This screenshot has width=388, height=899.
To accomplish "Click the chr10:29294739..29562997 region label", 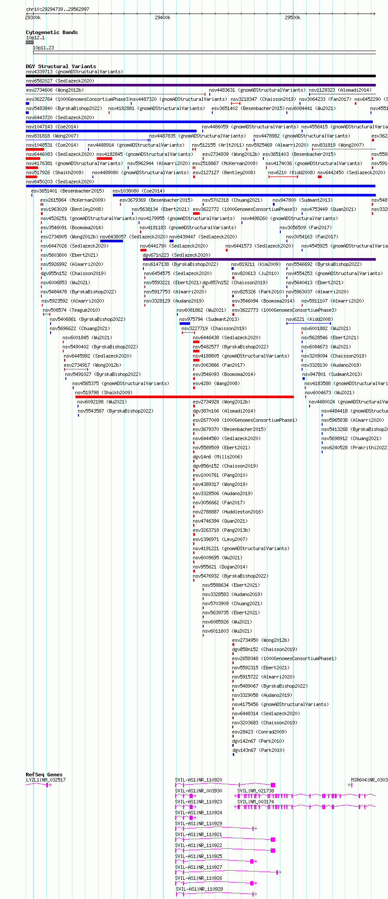I will pos(58,9).
